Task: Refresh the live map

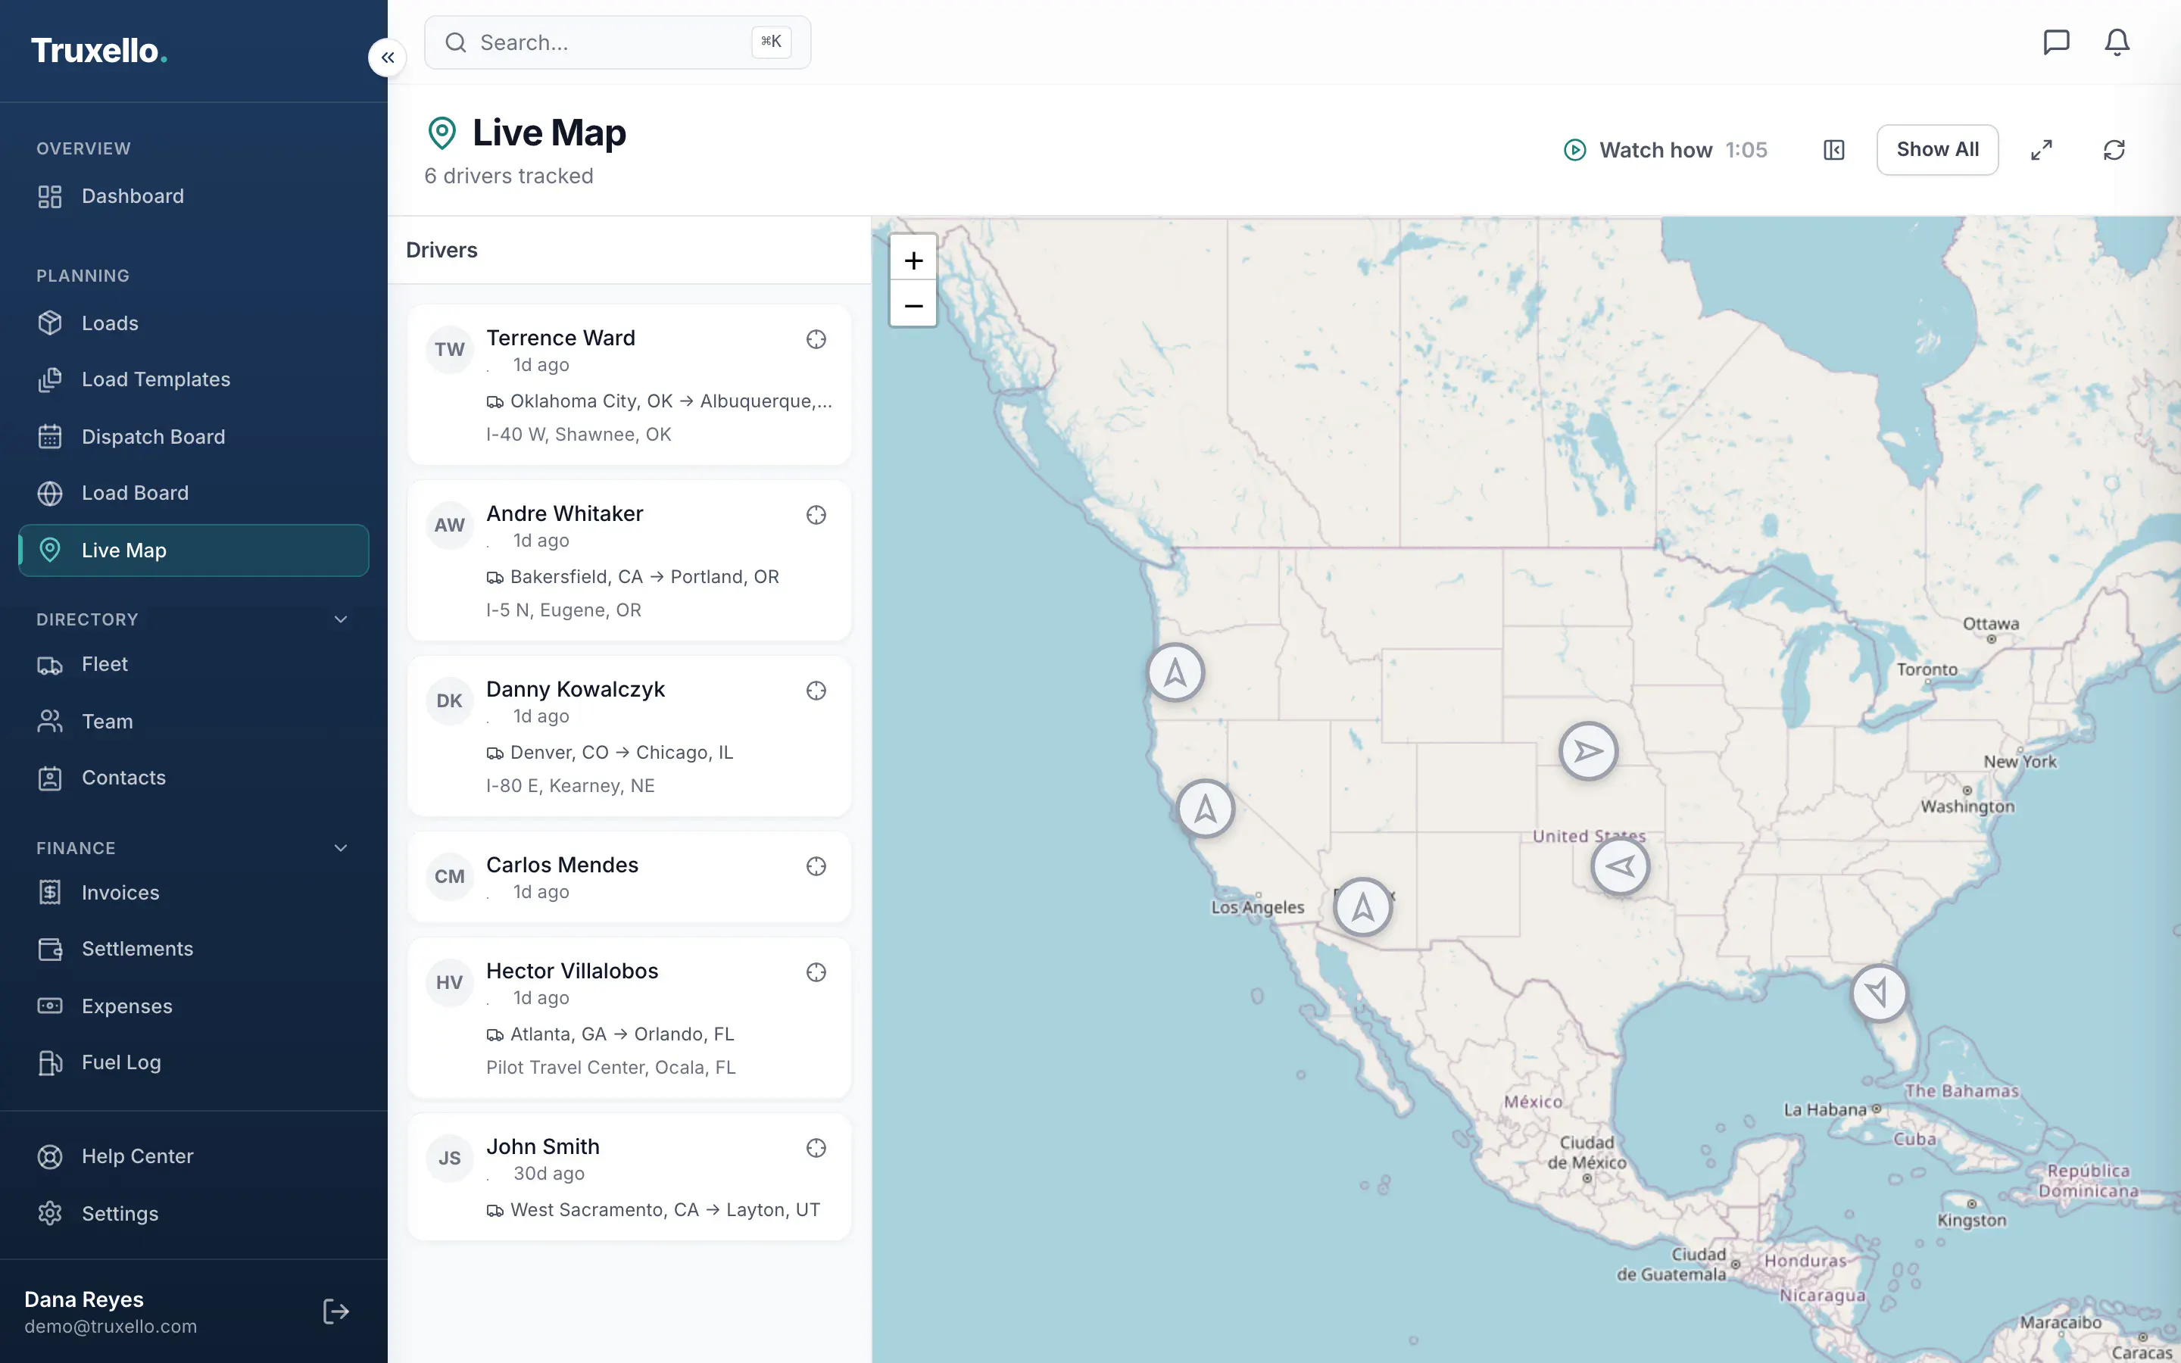Action: coord(2114,150)
